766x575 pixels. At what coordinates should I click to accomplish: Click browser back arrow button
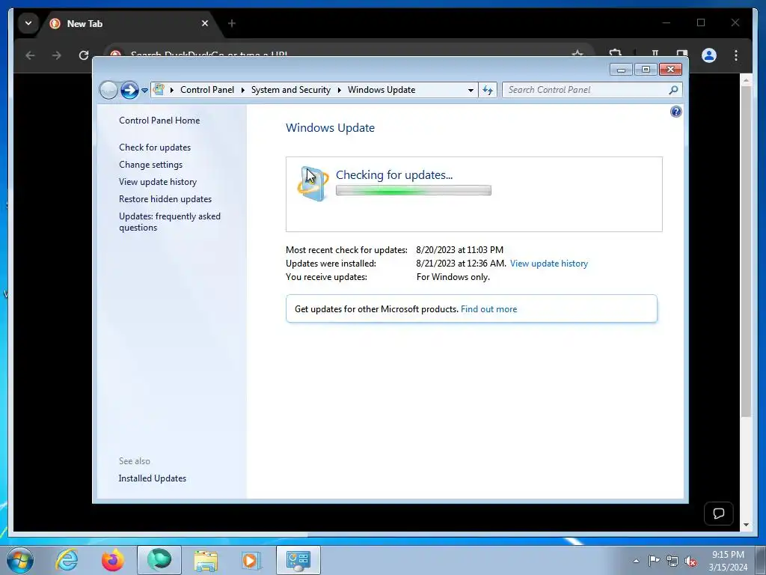click(30, 55)
